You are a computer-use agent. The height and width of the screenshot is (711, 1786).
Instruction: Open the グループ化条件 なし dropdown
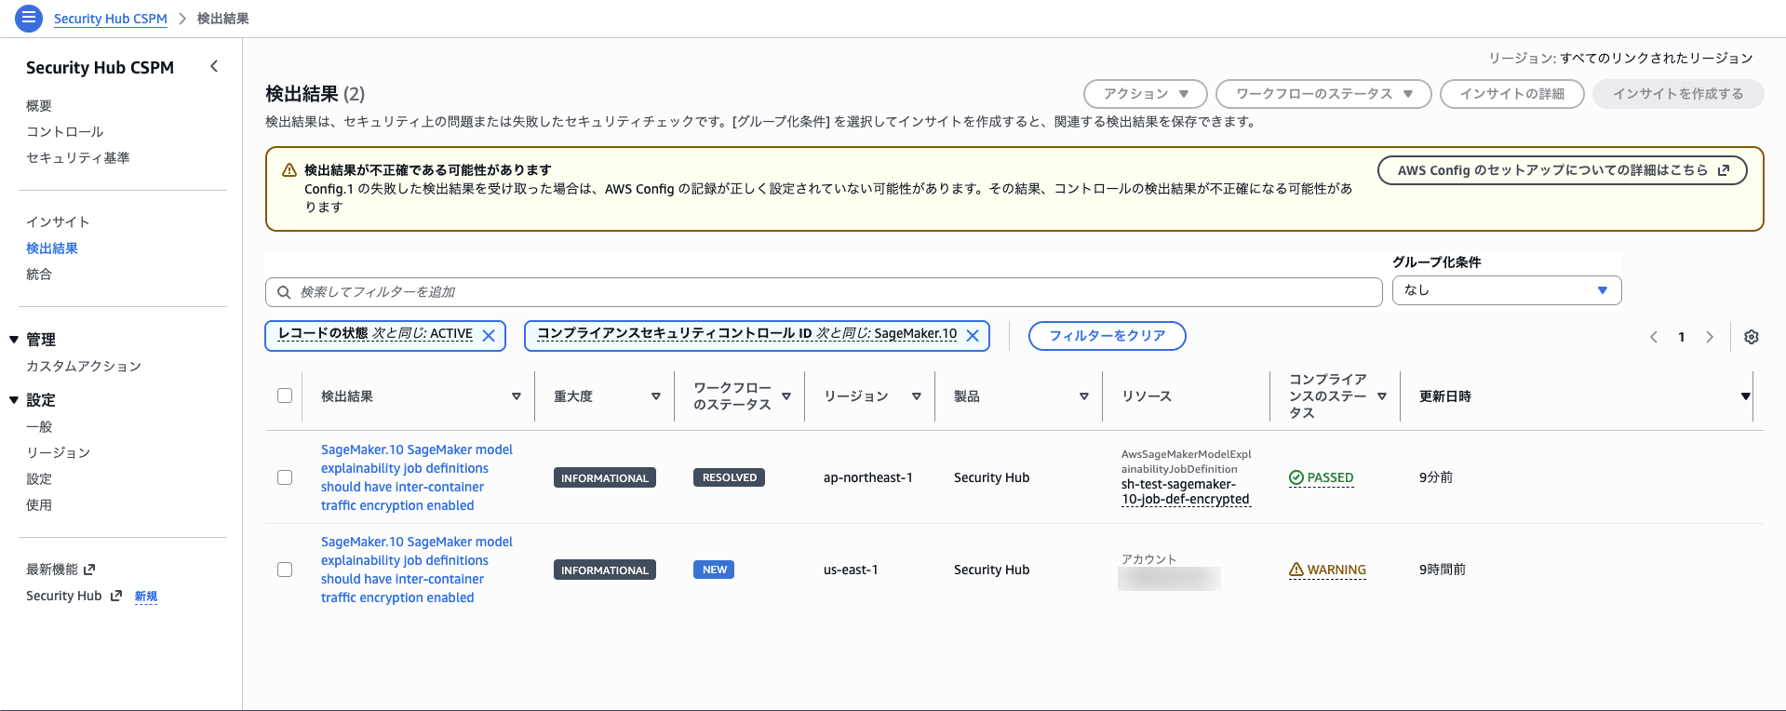[1507, 290]
